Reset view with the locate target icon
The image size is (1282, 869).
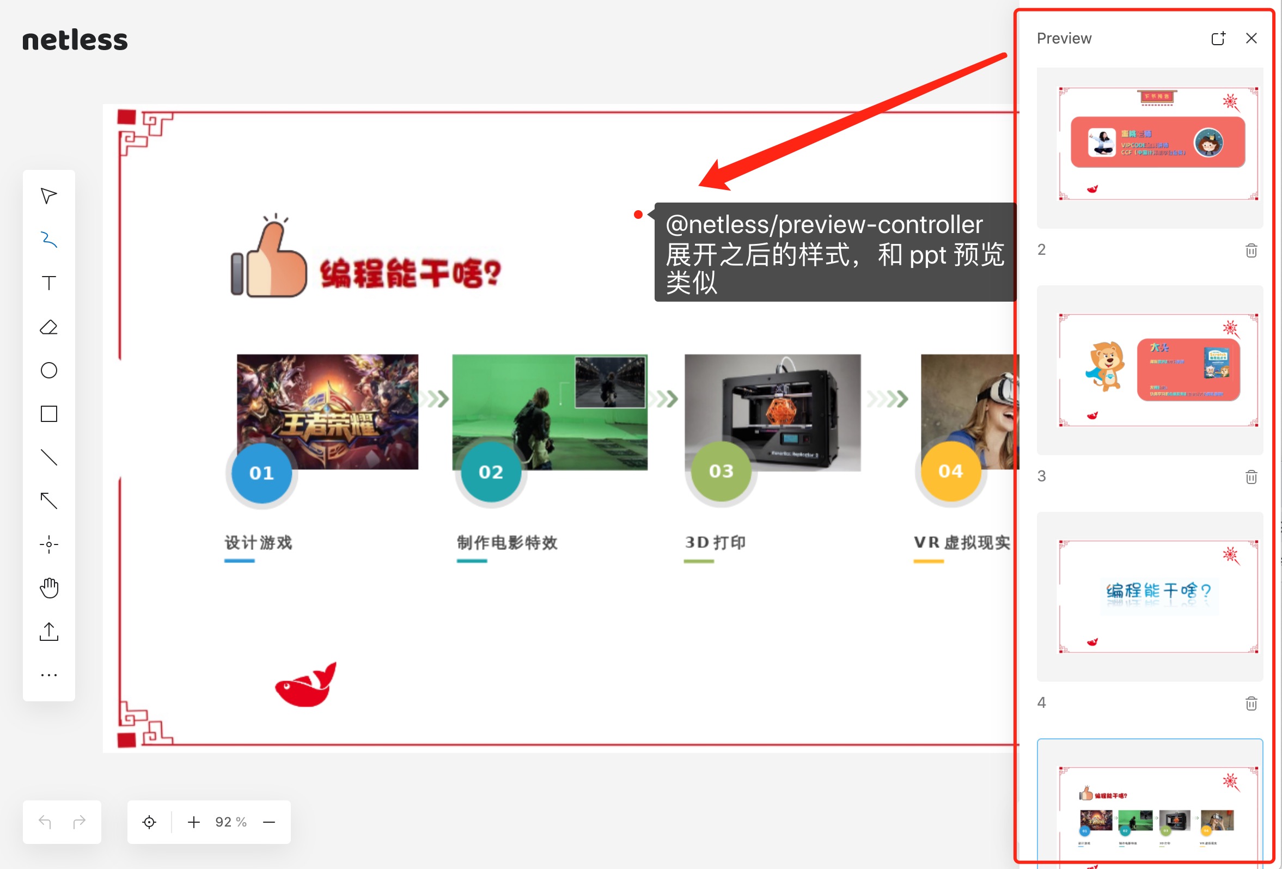(149, 822)
